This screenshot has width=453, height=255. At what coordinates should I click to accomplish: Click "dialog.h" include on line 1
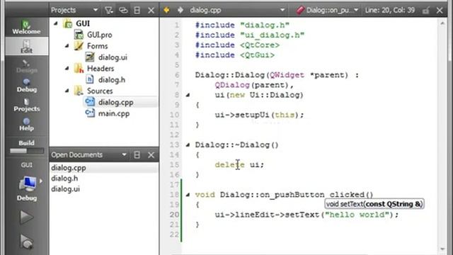[x=265, y=25]
